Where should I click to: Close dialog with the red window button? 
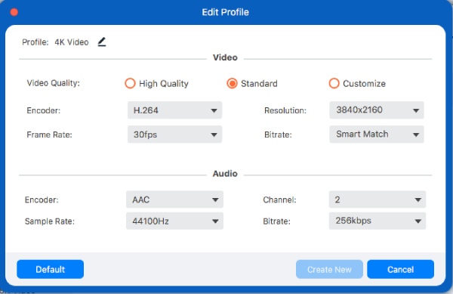coord(14,12)
